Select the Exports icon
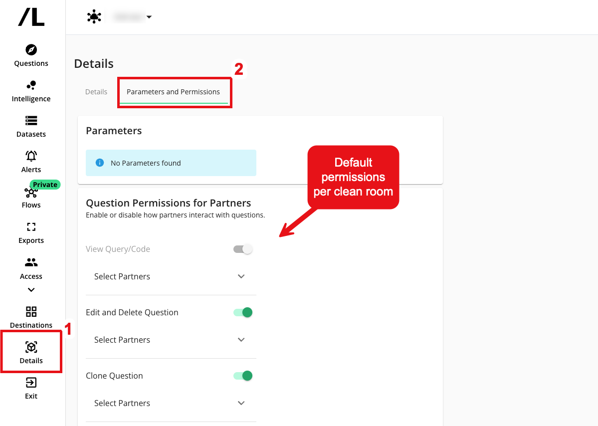Image resolution: width=598 pixels, height=426 pixels. point(31,227)
